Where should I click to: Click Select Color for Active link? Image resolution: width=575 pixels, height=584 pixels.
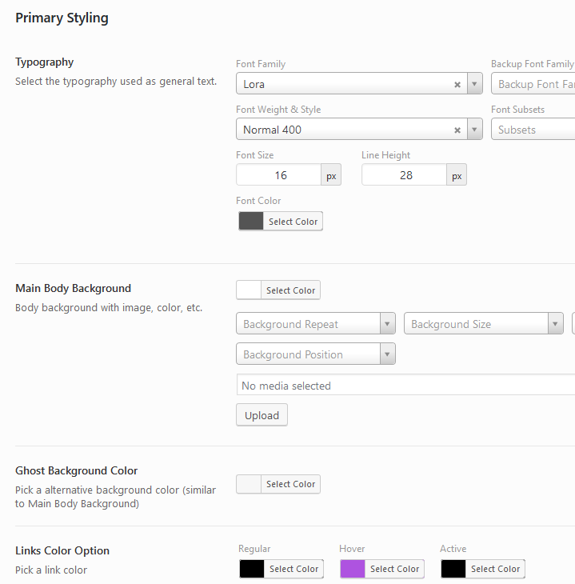pos(495,569)
